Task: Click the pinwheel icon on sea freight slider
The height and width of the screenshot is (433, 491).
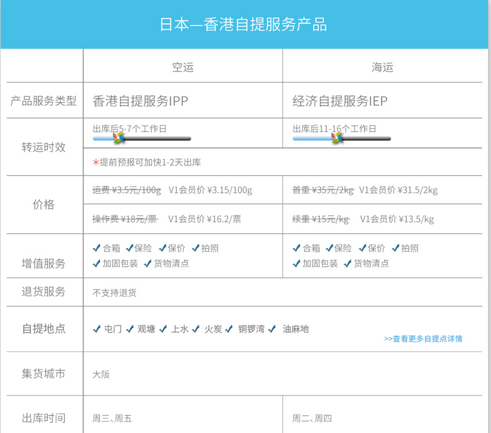Action: coord(337,138)
